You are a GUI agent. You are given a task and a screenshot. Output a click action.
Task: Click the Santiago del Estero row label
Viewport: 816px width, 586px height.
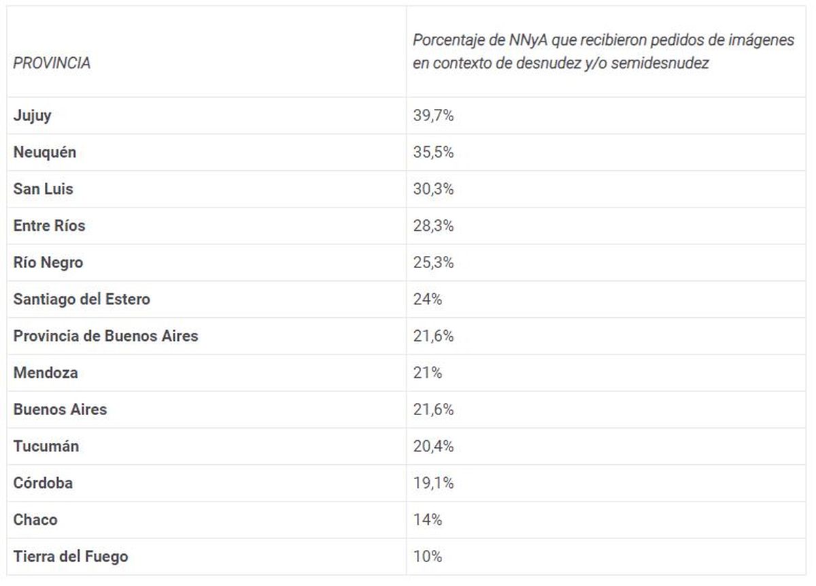tap(82, 299)
